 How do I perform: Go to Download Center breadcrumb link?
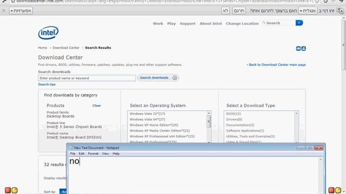(x=66, y=48)
